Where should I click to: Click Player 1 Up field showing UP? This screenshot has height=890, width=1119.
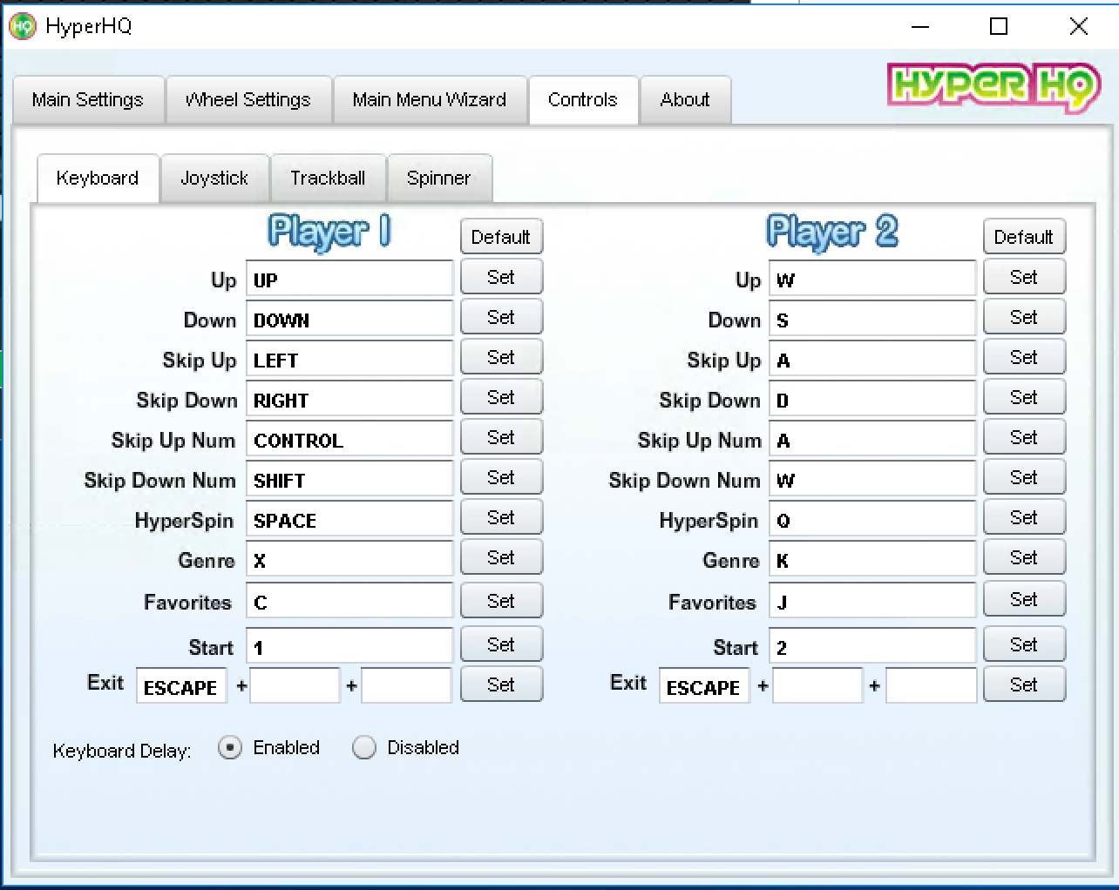pos(349,279)
